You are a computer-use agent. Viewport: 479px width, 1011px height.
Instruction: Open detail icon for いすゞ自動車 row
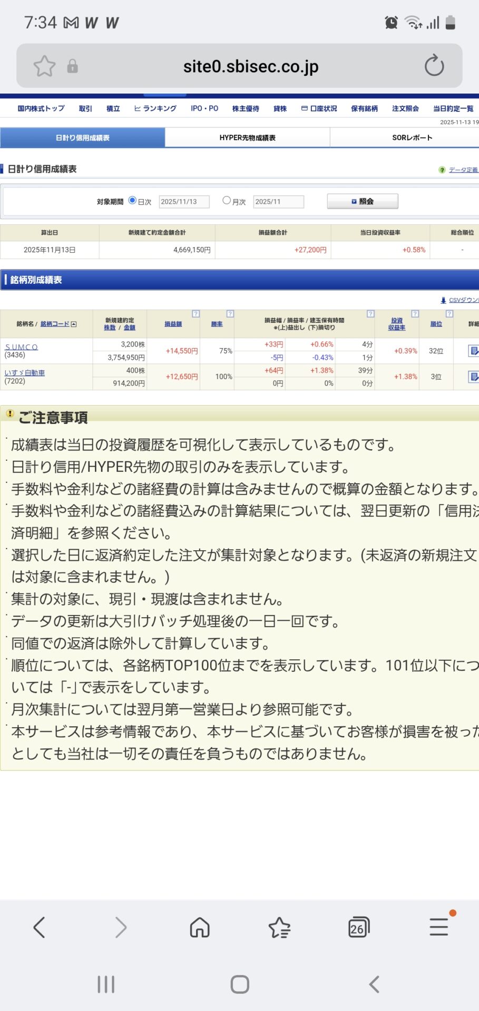coord(473,376)
